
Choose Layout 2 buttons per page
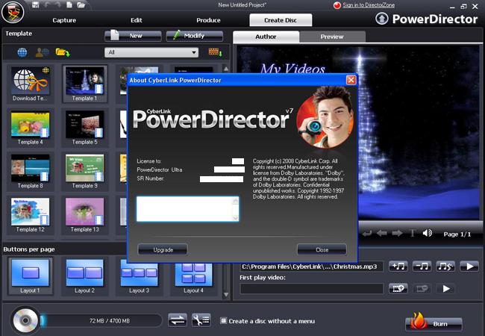[84, 276]
